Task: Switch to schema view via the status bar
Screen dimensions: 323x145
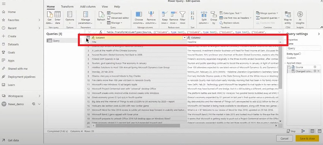Action: [320, 131]
